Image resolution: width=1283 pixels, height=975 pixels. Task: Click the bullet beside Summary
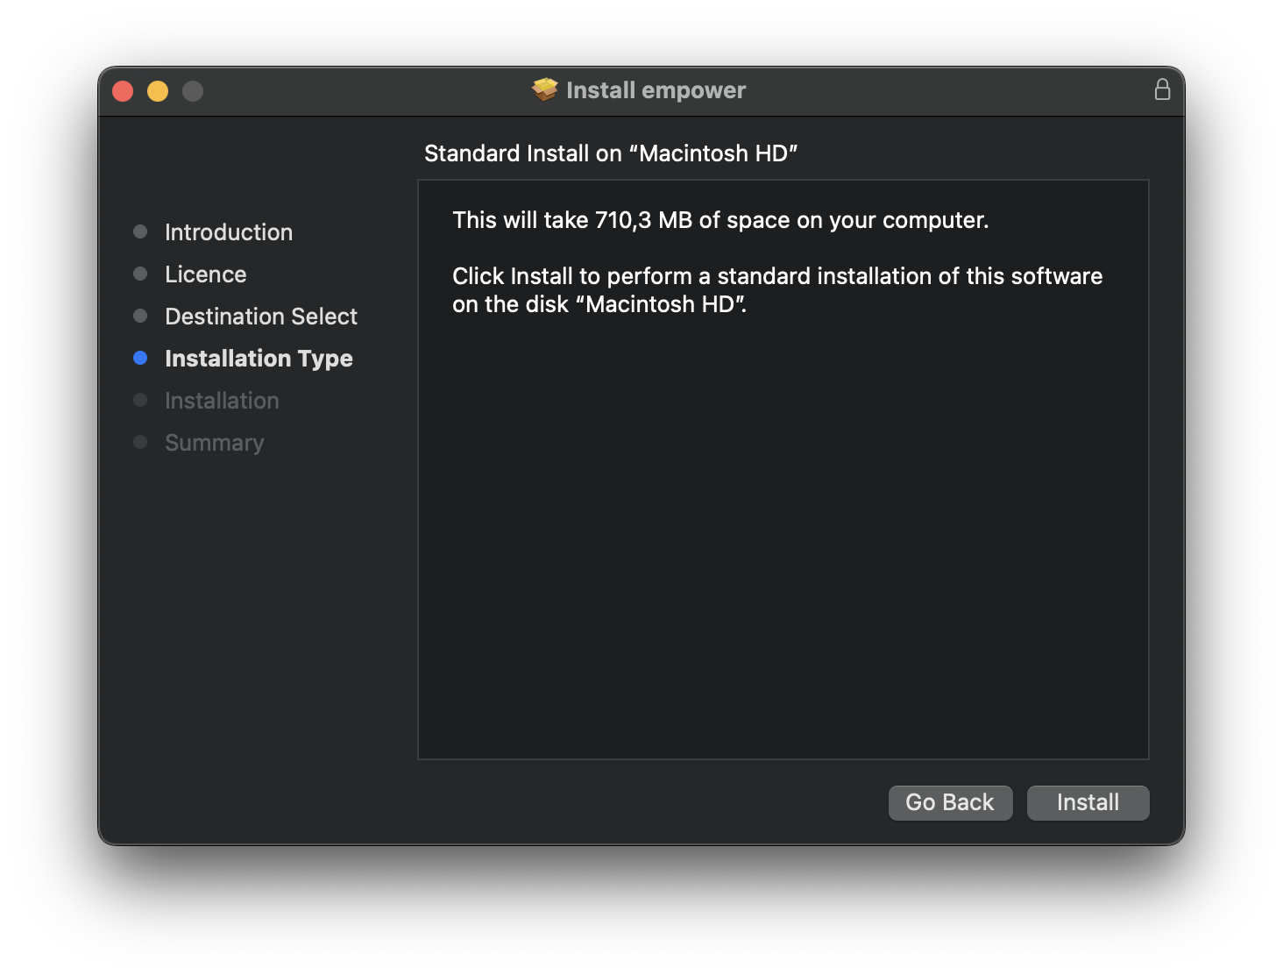[140, 442]
